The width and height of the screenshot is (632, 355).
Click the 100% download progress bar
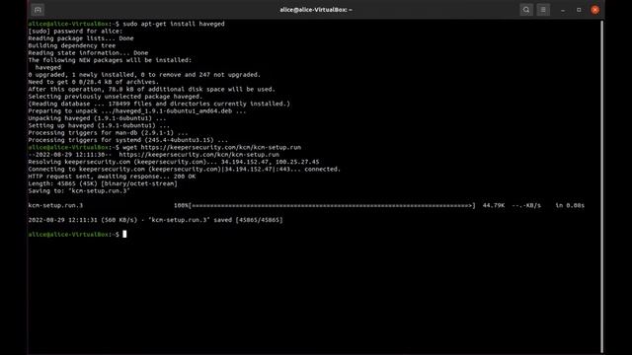pyautogui.click(x=325, y=205)
